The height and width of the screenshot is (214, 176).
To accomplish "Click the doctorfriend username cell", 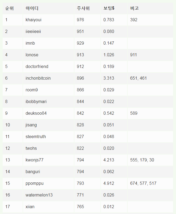I will (x=37, y=66).
